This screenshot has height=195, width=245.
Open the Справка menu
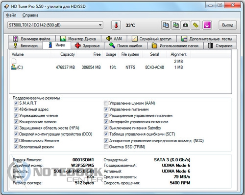pos(30,15)
